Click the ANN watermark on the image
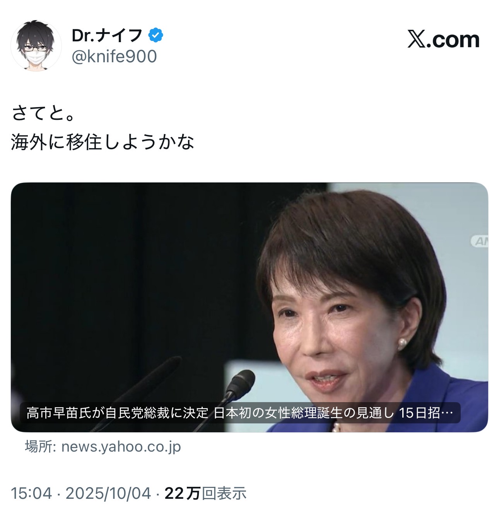The image size is (499, 510). [480, 242]
